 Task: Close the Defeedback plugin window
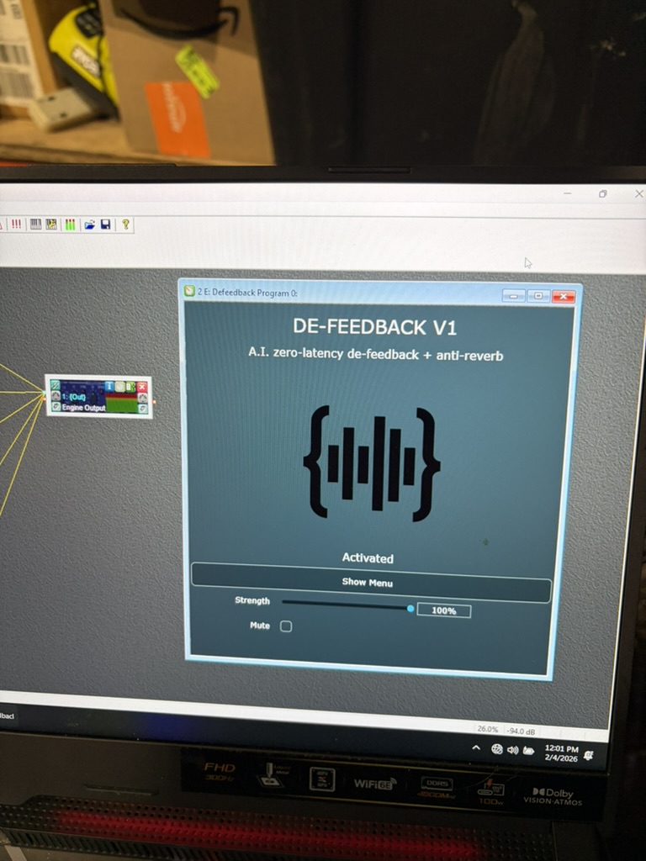564,297
